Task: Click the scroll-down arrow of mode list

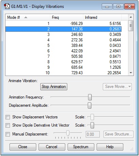Action: pyautogui.click(x=131, y=73)
